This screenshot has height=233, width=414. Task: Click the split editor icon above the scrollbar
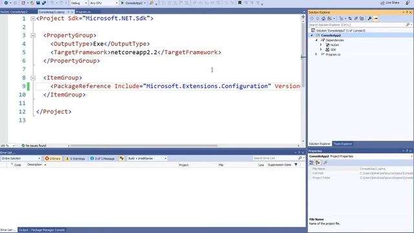(303, 17)
